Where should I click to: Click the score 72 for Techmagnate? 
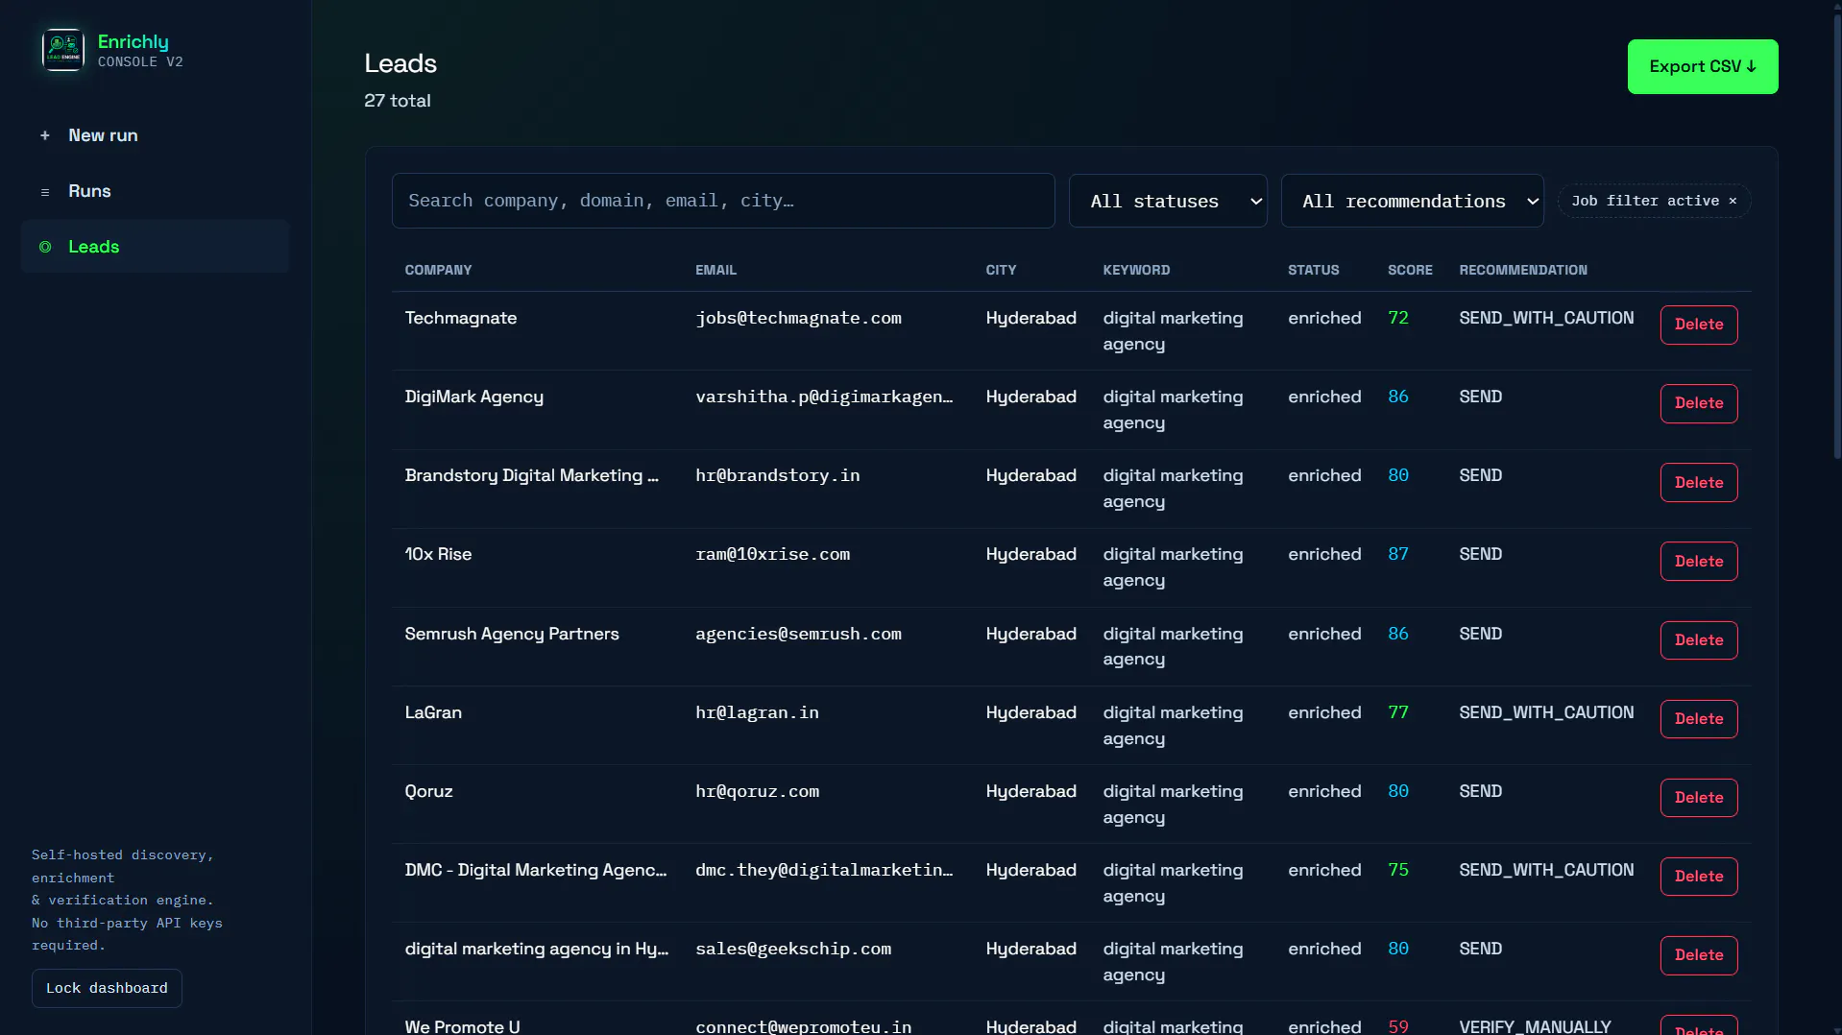1397,318
